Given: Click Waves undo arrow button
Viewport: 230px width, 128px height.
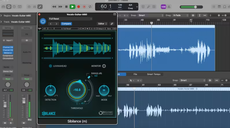Looking at the screenshot, I should (x=44, y=29).
